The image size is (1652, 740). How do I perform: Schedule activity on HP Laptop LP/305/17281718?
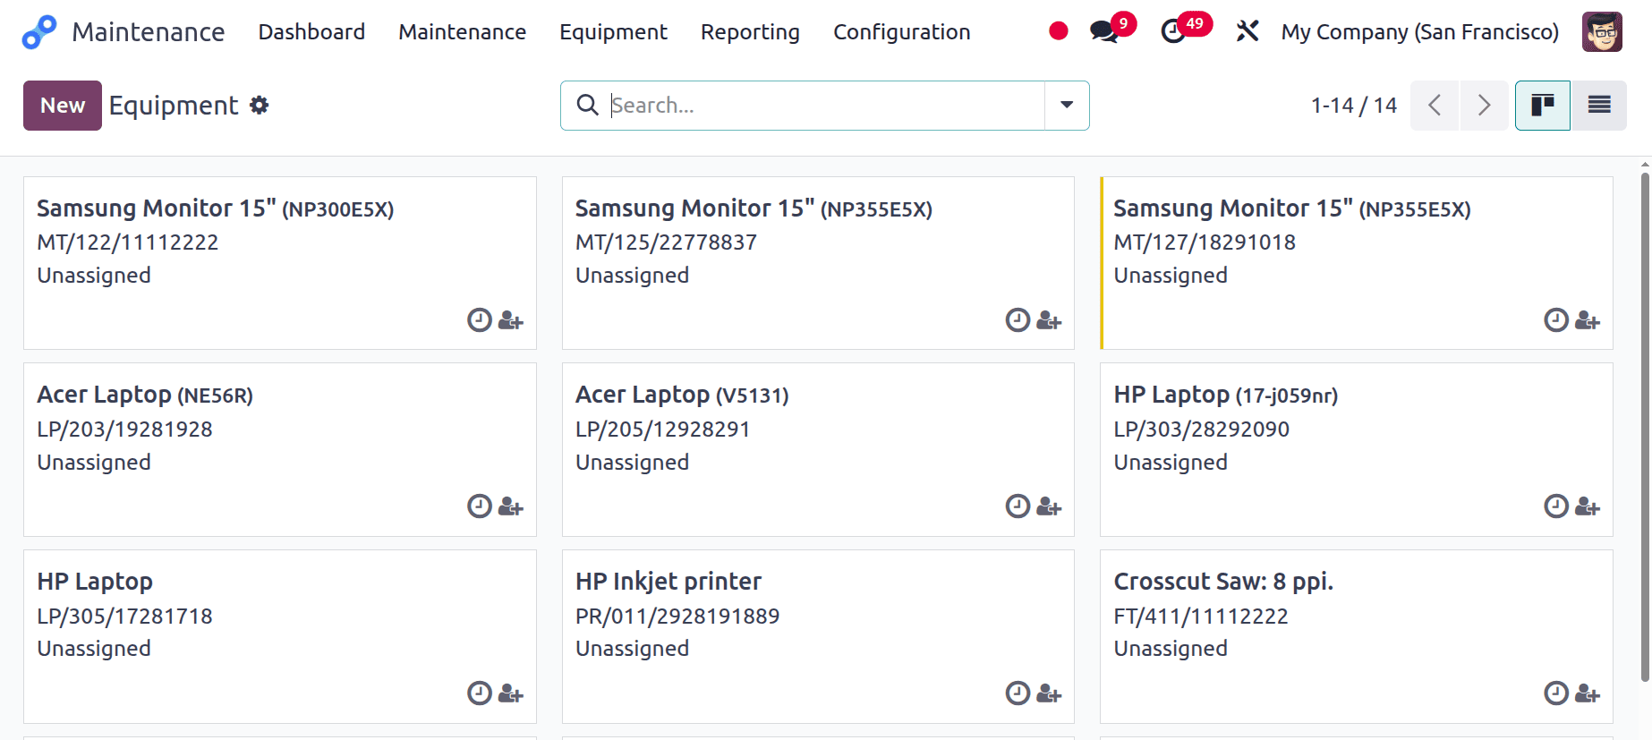click(x=480, y=693)
